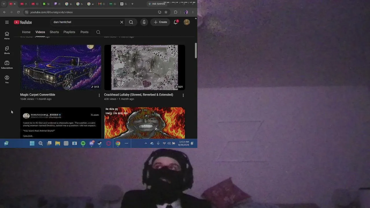Open File Explorer from the taskbar
Viewport: 370px width, 208px height.
pyautogui.click(x=58, y=143)
